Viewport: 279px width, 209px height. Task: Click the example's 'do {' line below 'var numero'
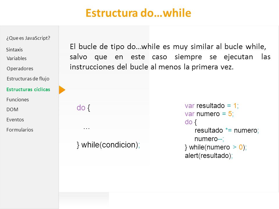tap(191, 122)
